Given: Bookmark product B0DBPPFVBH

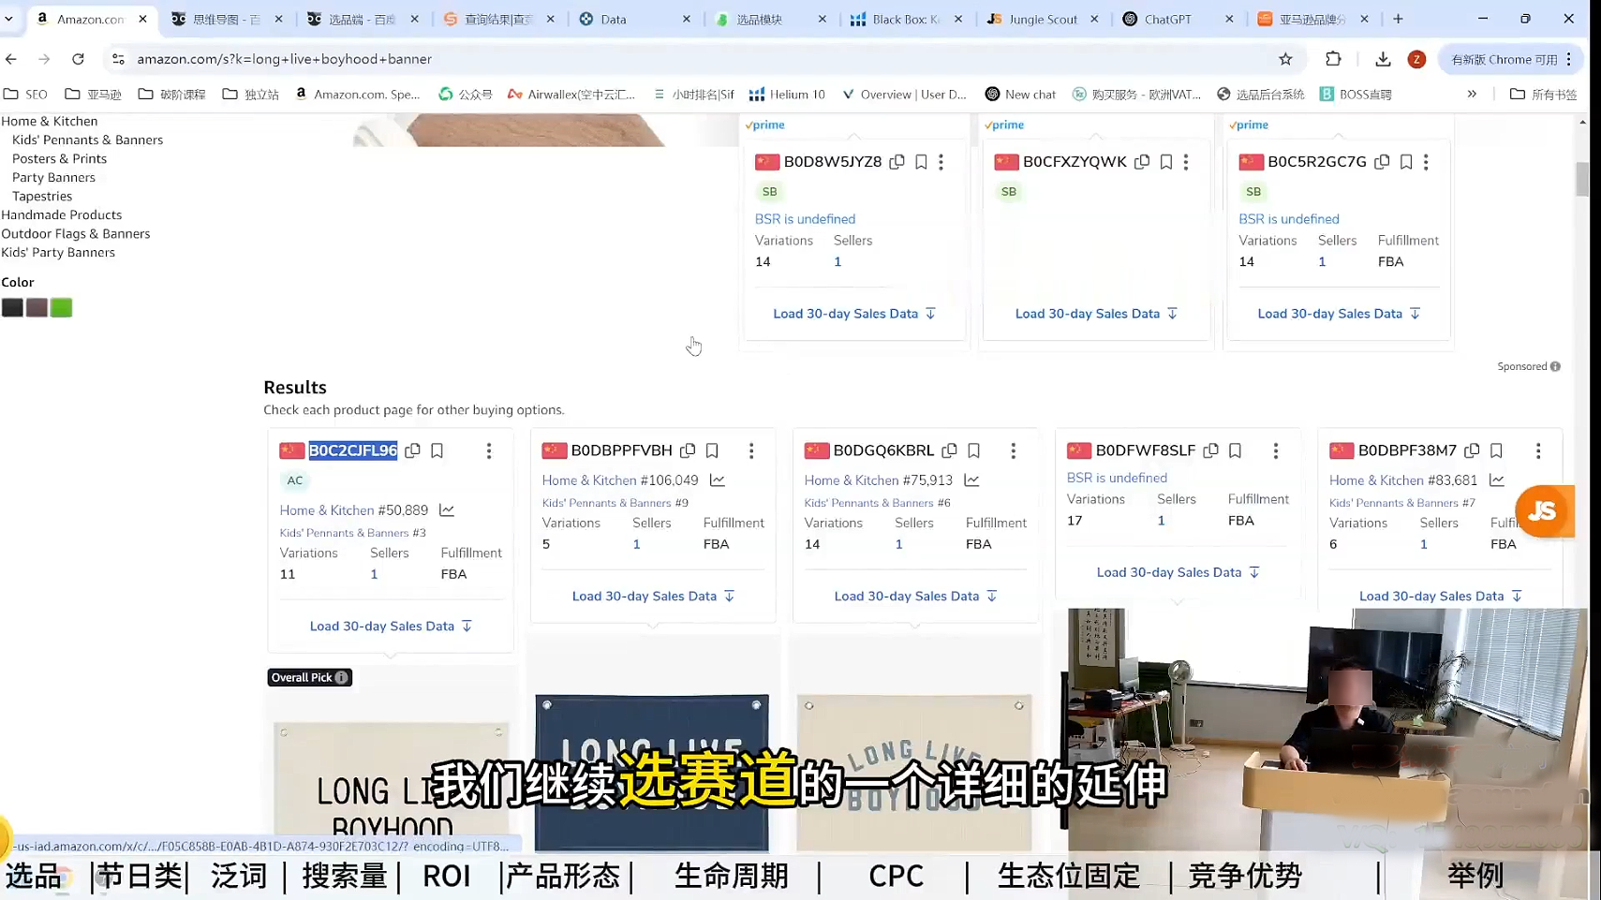Looking at the screenshot, I should 712,450.
